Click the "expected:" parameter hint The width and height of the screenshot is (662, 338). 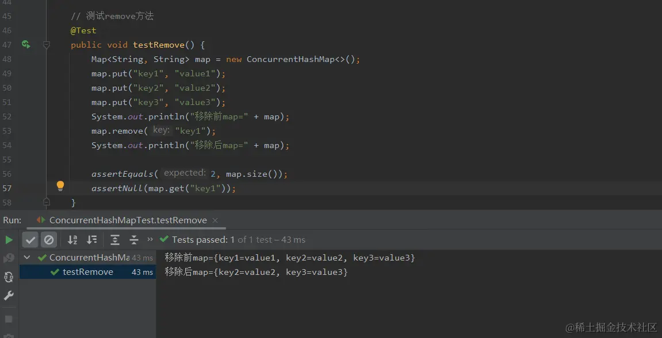pyautogui.click(x=185, y=173)
